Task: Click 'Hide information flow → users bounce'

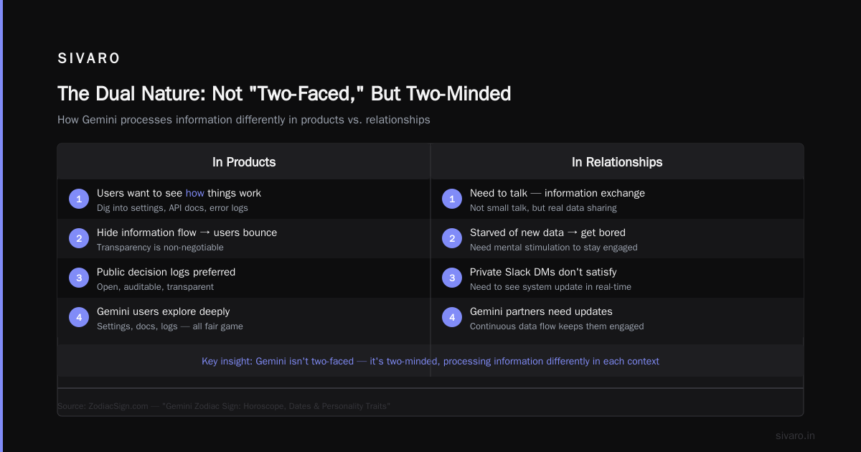Action: 187,232
